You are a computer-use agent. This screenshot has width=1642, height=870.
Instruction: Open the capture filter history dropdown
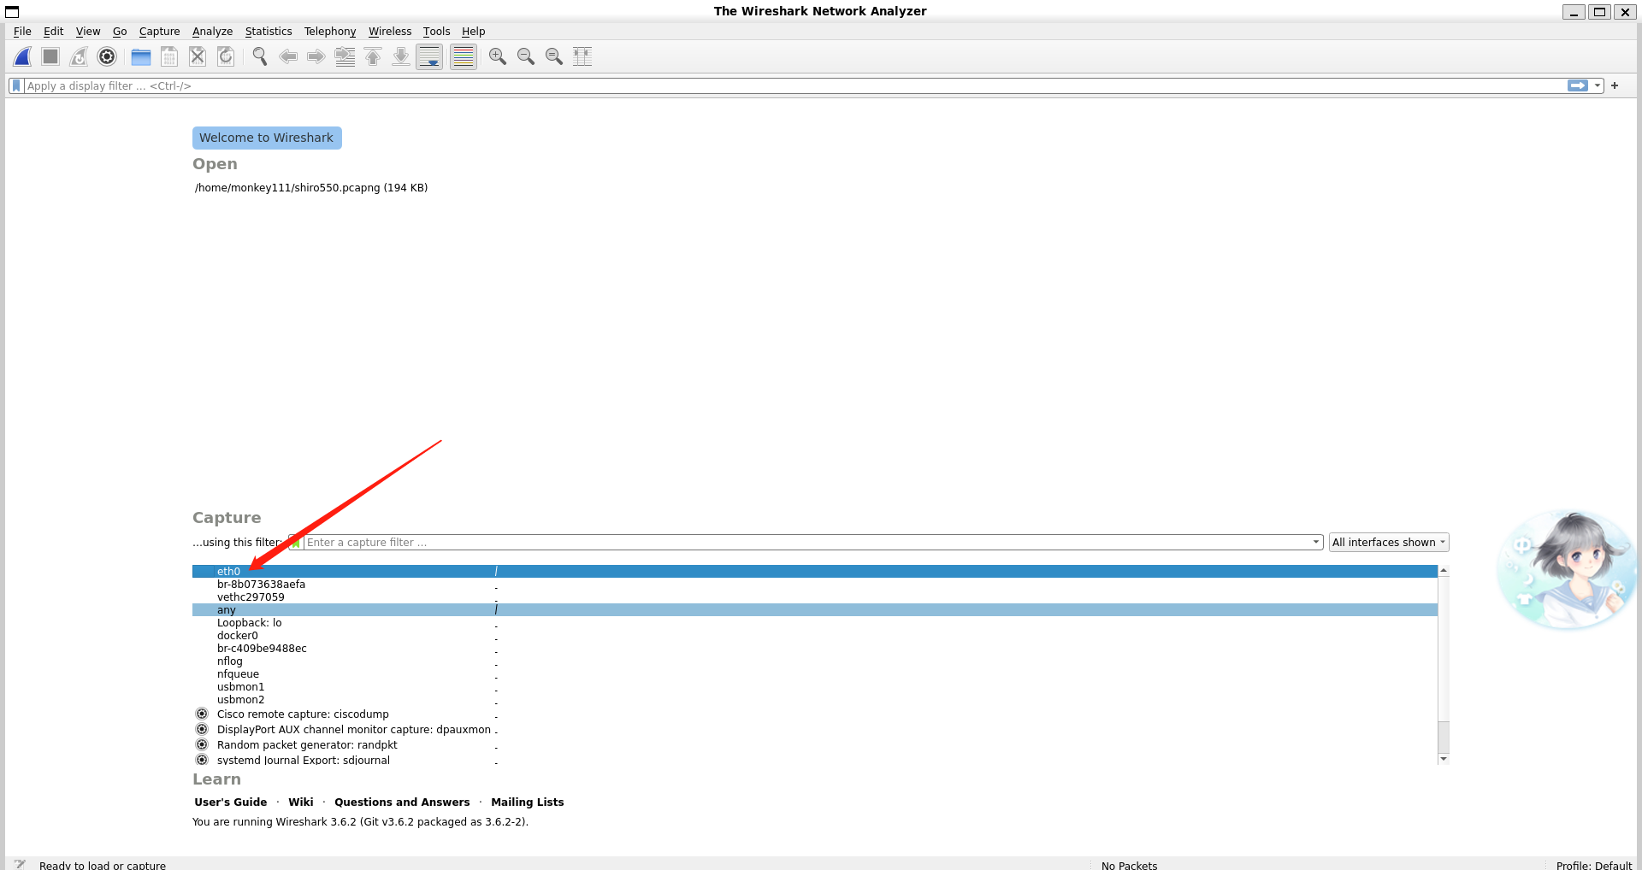pyautogui.click(x=1315, y=543)
